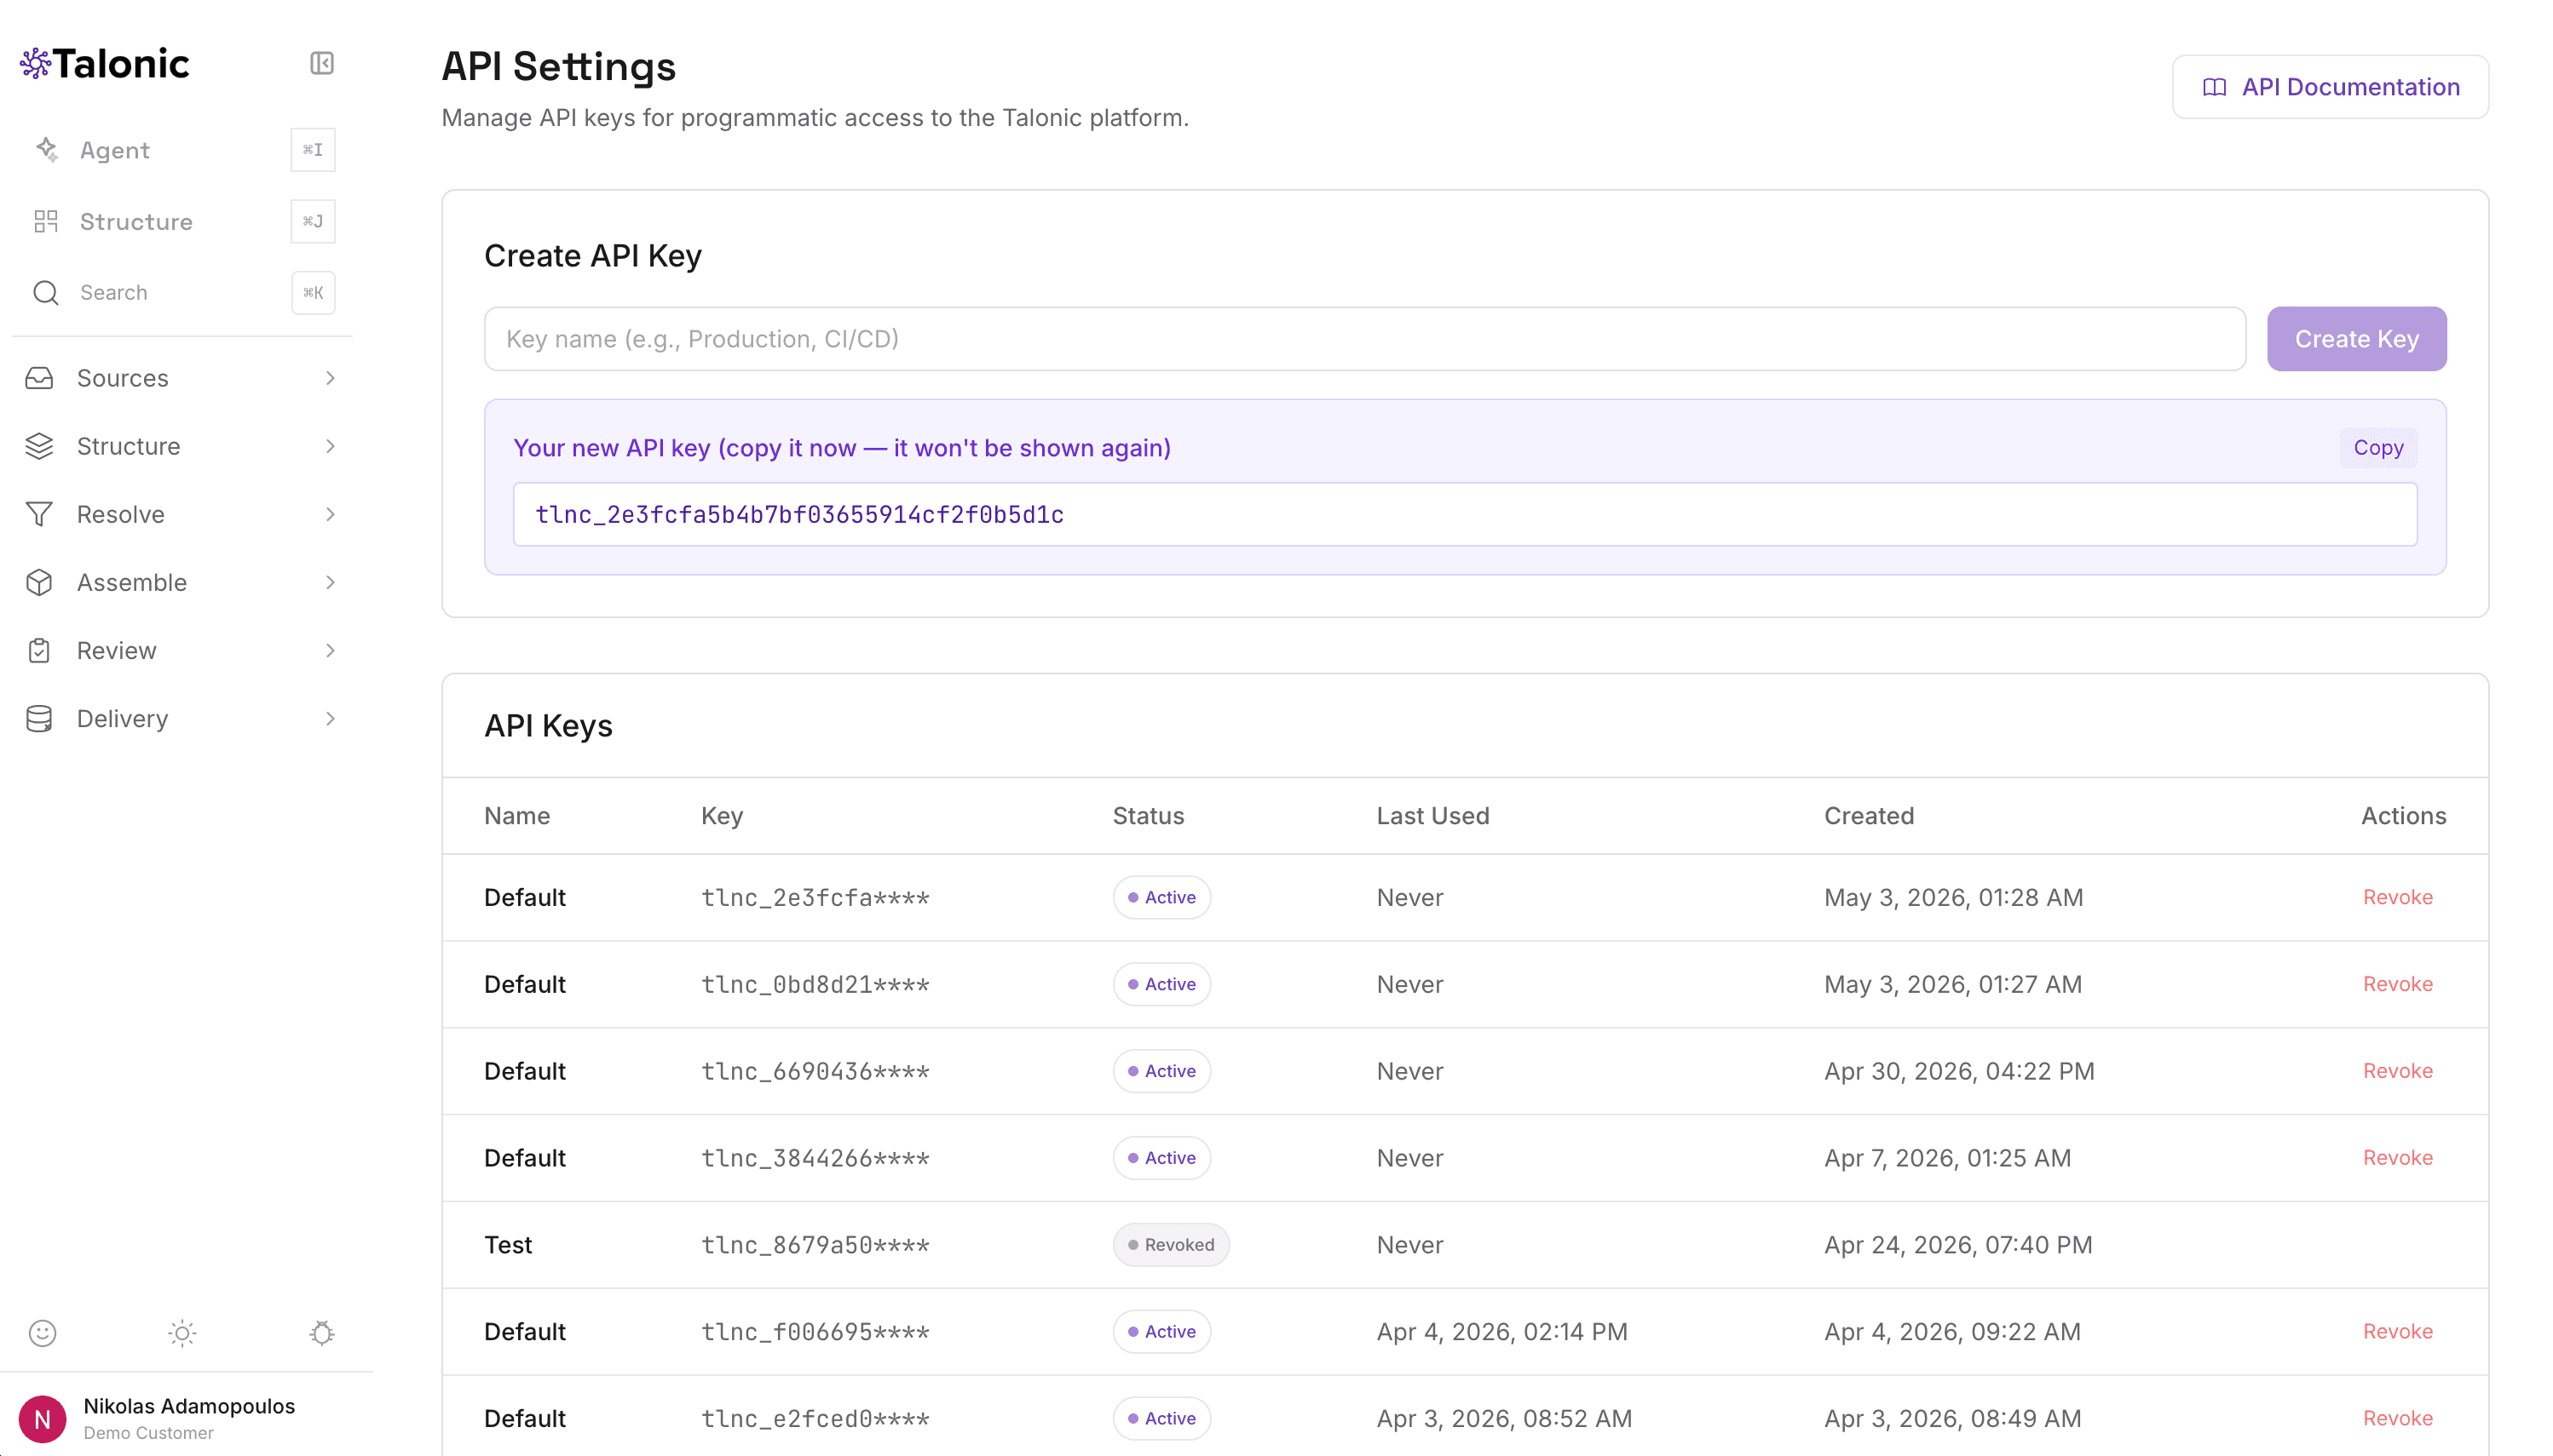Click the Structure grid icon shortcut
Screen dimensions: 2553x1456
point(46,221)
